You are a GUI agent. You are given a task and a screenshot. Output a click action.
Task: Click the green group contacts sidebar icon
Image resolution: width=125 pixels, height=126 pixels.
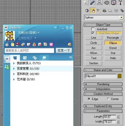click(x=7, y=67)
